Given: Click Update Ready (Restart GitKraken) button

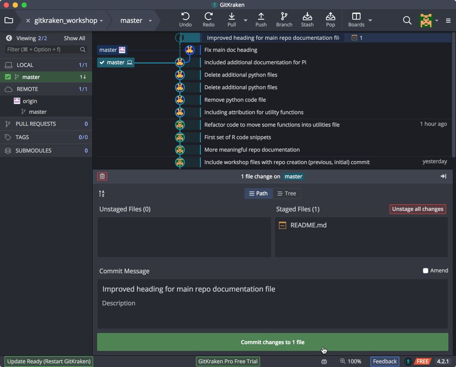Looking at the screenshot, I should tap(49, 362).
